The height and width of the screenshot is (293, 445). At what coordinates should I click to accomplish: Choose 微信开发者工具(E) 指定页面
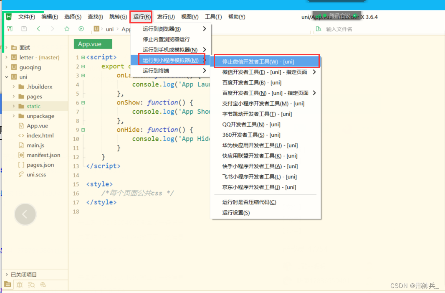tap(266, 72)
